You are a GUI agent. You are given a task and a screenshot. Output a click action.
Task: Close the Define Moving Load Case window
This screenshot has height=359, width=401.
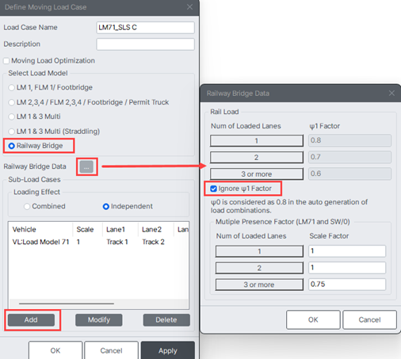pyautogui.click(x=189, y=7)
